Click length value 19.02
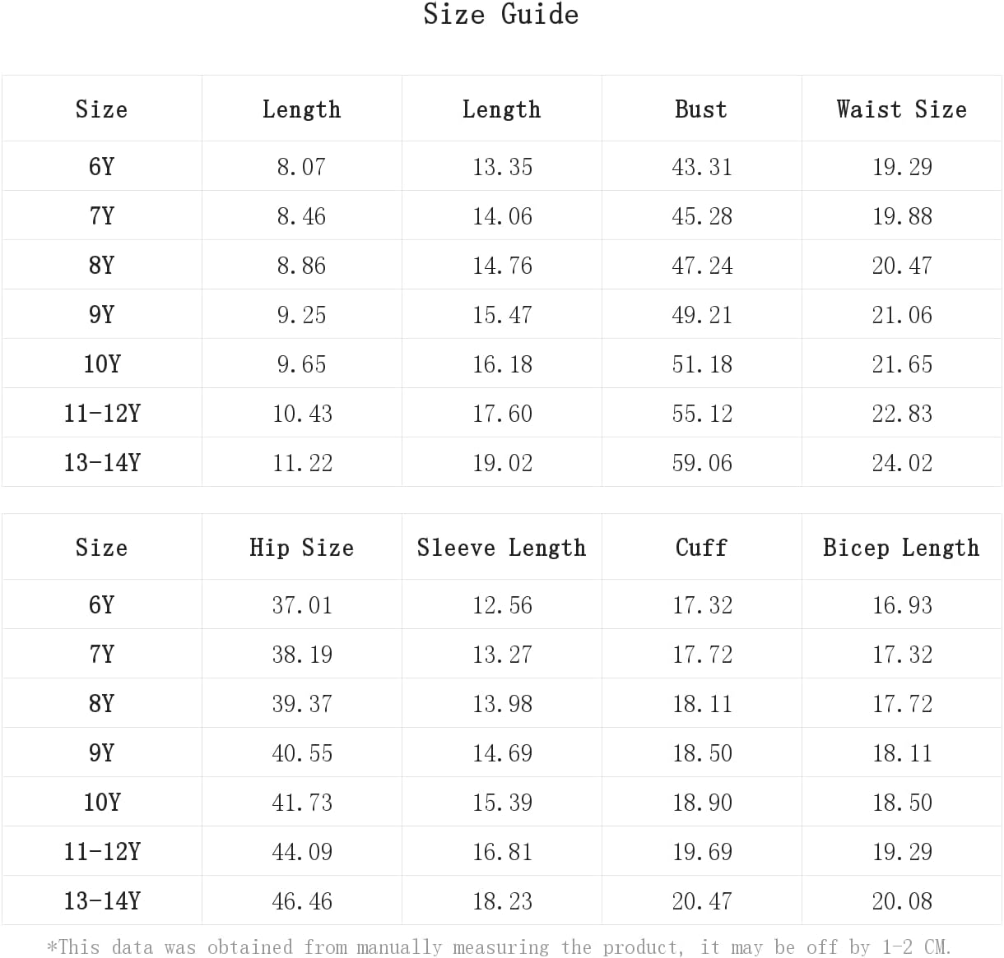The image size is (1004, 958). point(503,463)
